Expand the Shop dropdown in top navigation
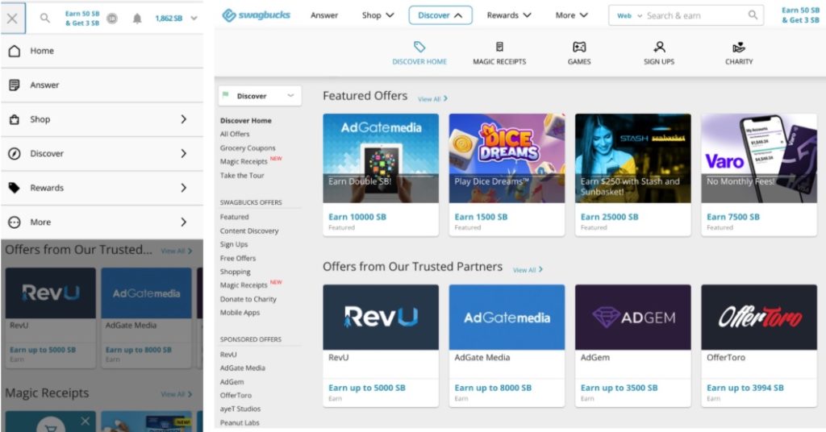Image resolution: width=826 pixels, height=432 pixels. click(378, 15)
